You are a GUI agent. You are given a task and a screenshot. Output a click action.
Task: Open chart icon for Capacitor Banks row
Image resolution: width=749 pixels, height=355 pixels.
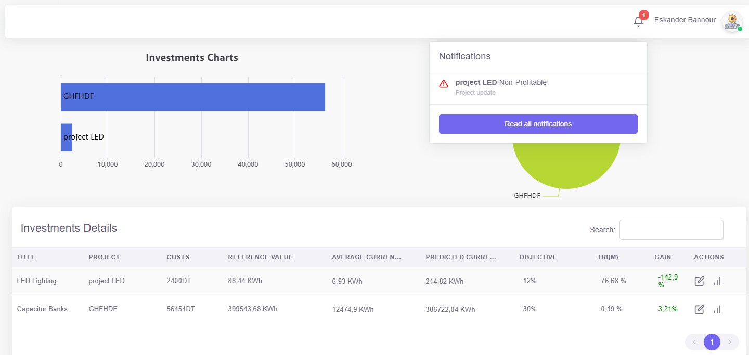(717, 309)
